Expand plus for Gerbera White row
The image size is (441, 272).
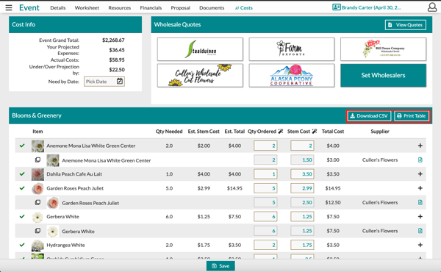pyautogui.click(x=420, y=216)
